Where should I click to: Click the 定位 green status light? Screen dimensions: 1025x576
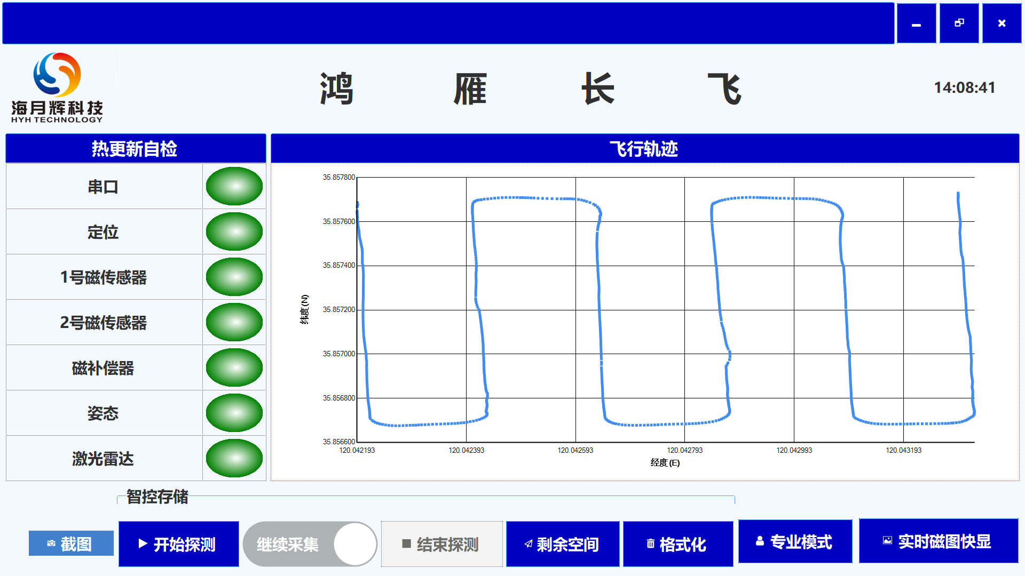(x=234, y=231)
